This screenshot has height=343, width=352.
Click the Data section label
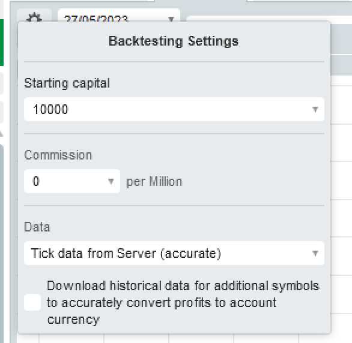point(37,227)
